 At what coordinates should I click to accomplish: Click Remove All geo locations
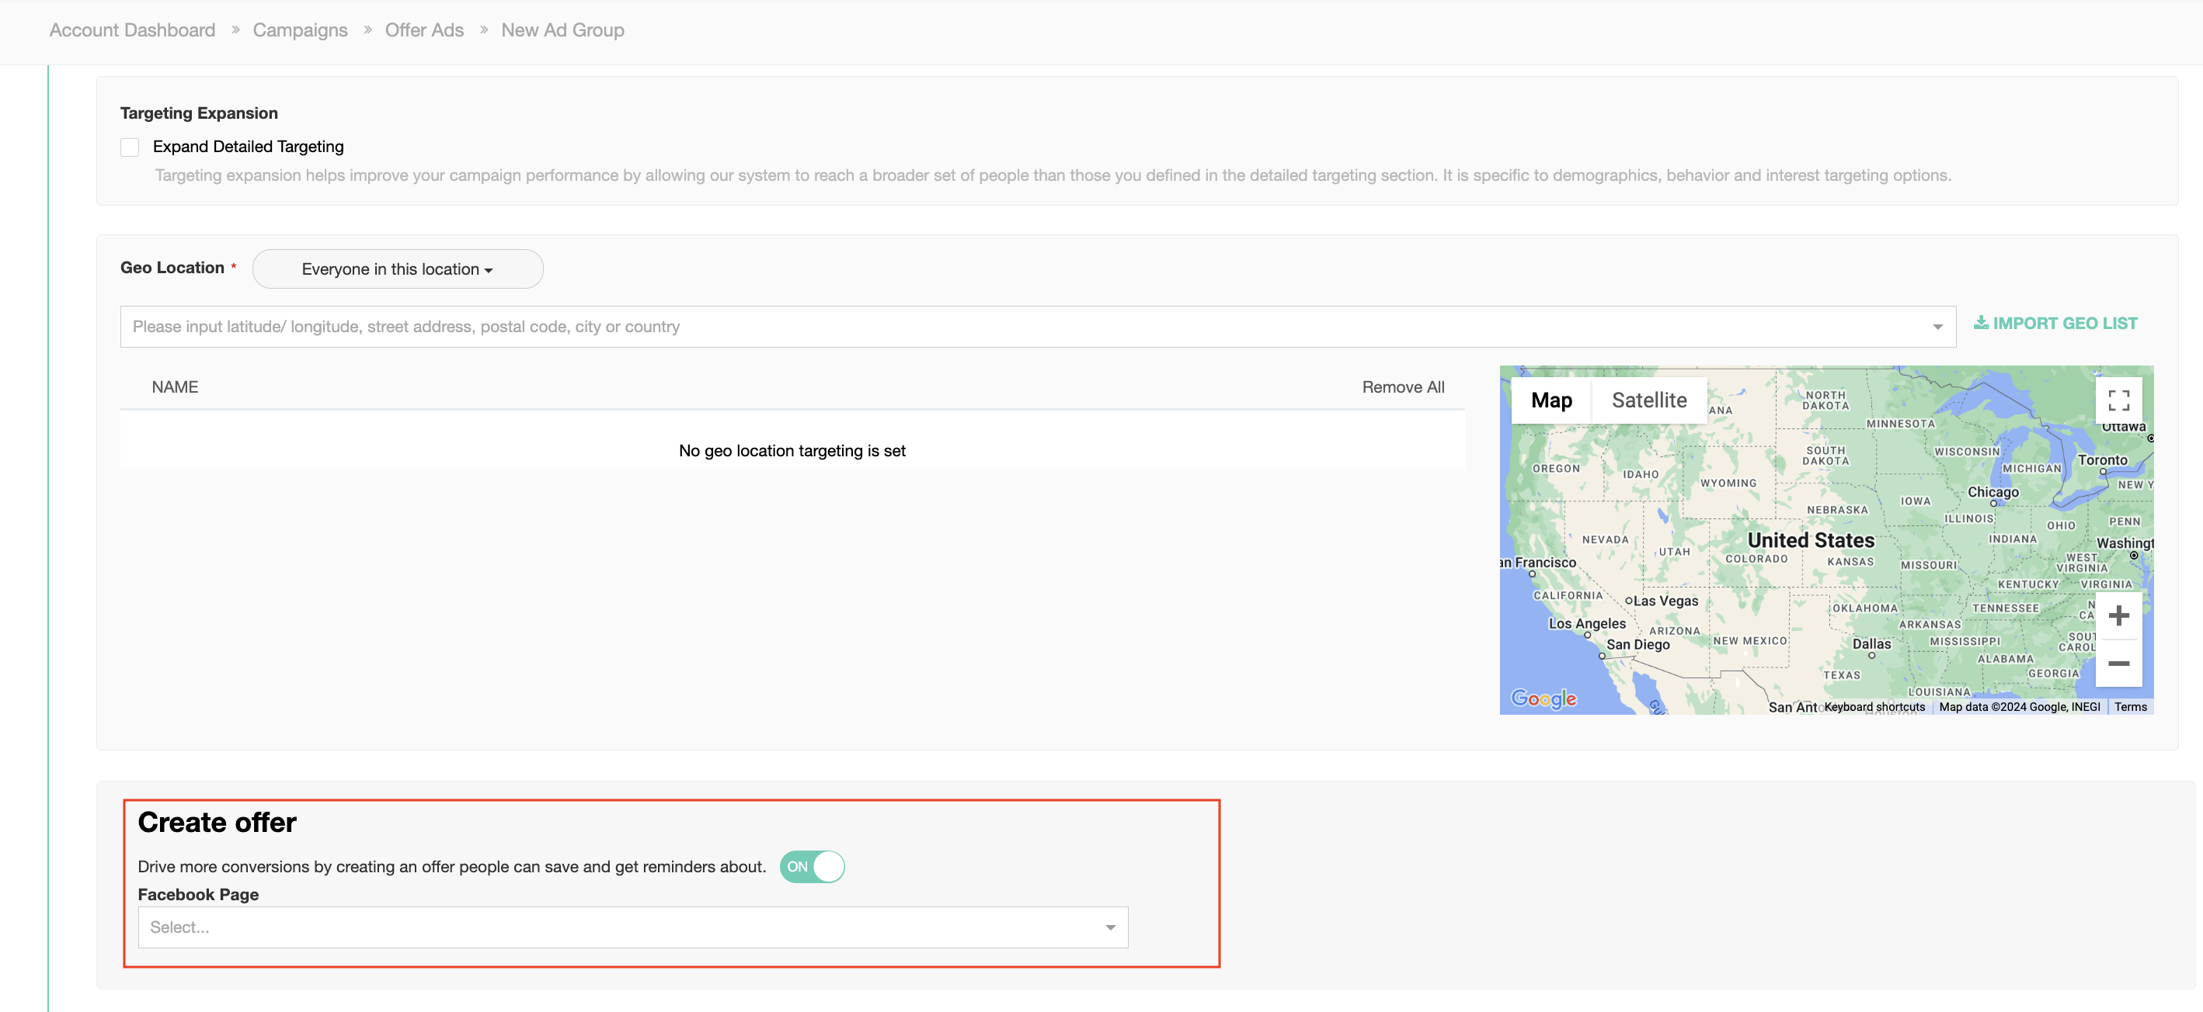point(1403,387)
